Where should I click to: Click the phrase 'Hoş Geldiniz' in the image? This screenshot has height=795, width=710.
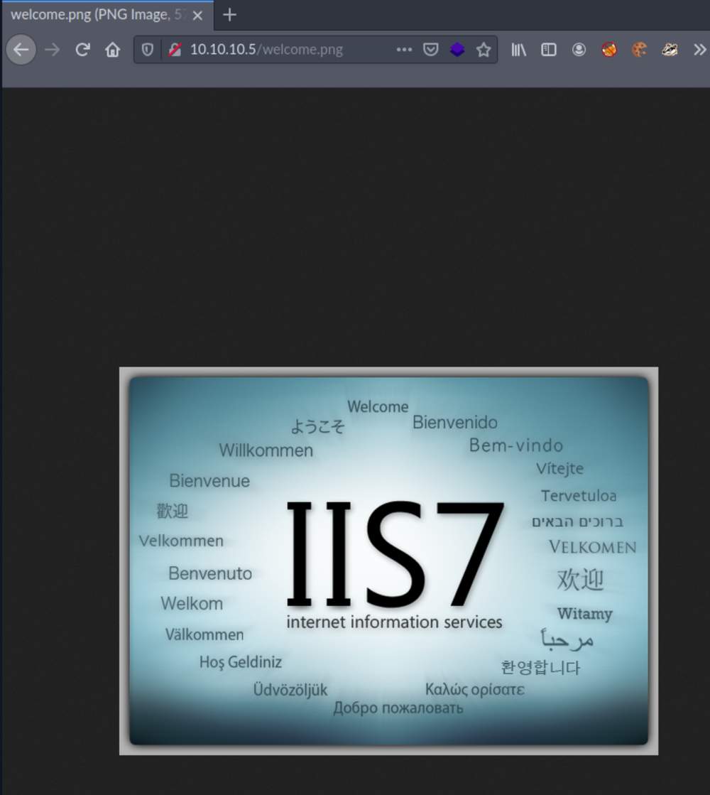pyautogui.click(x=241, y=662)
